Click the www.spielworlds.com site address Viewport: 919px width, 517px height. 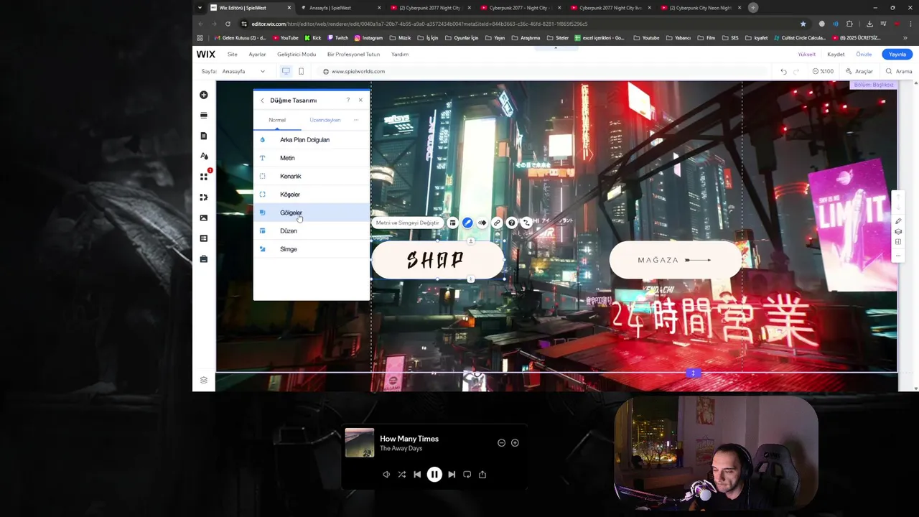point(358,71)
